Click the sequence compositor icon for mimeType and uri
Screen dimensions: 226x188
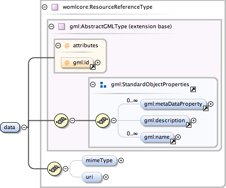tap(55, 169)
